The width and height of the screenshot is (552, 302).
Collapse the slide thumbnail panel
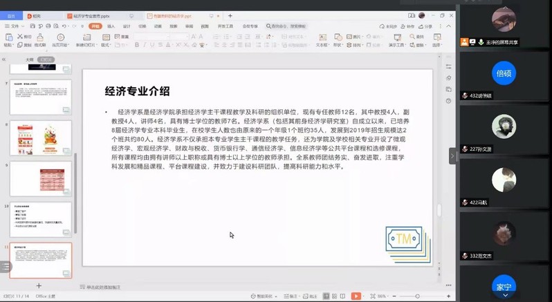4,59
